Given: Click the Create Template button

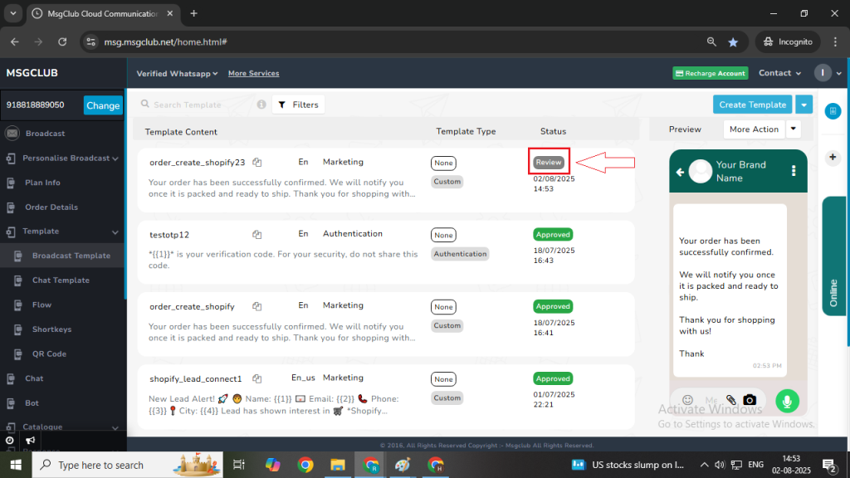Looking at the screenshot, I should point(752,105).
